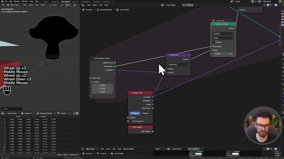Screen dimensions: 284x159
Task: Click the Index field on Sample Index node
Action: pyautogui.click(x=223, y=54)
